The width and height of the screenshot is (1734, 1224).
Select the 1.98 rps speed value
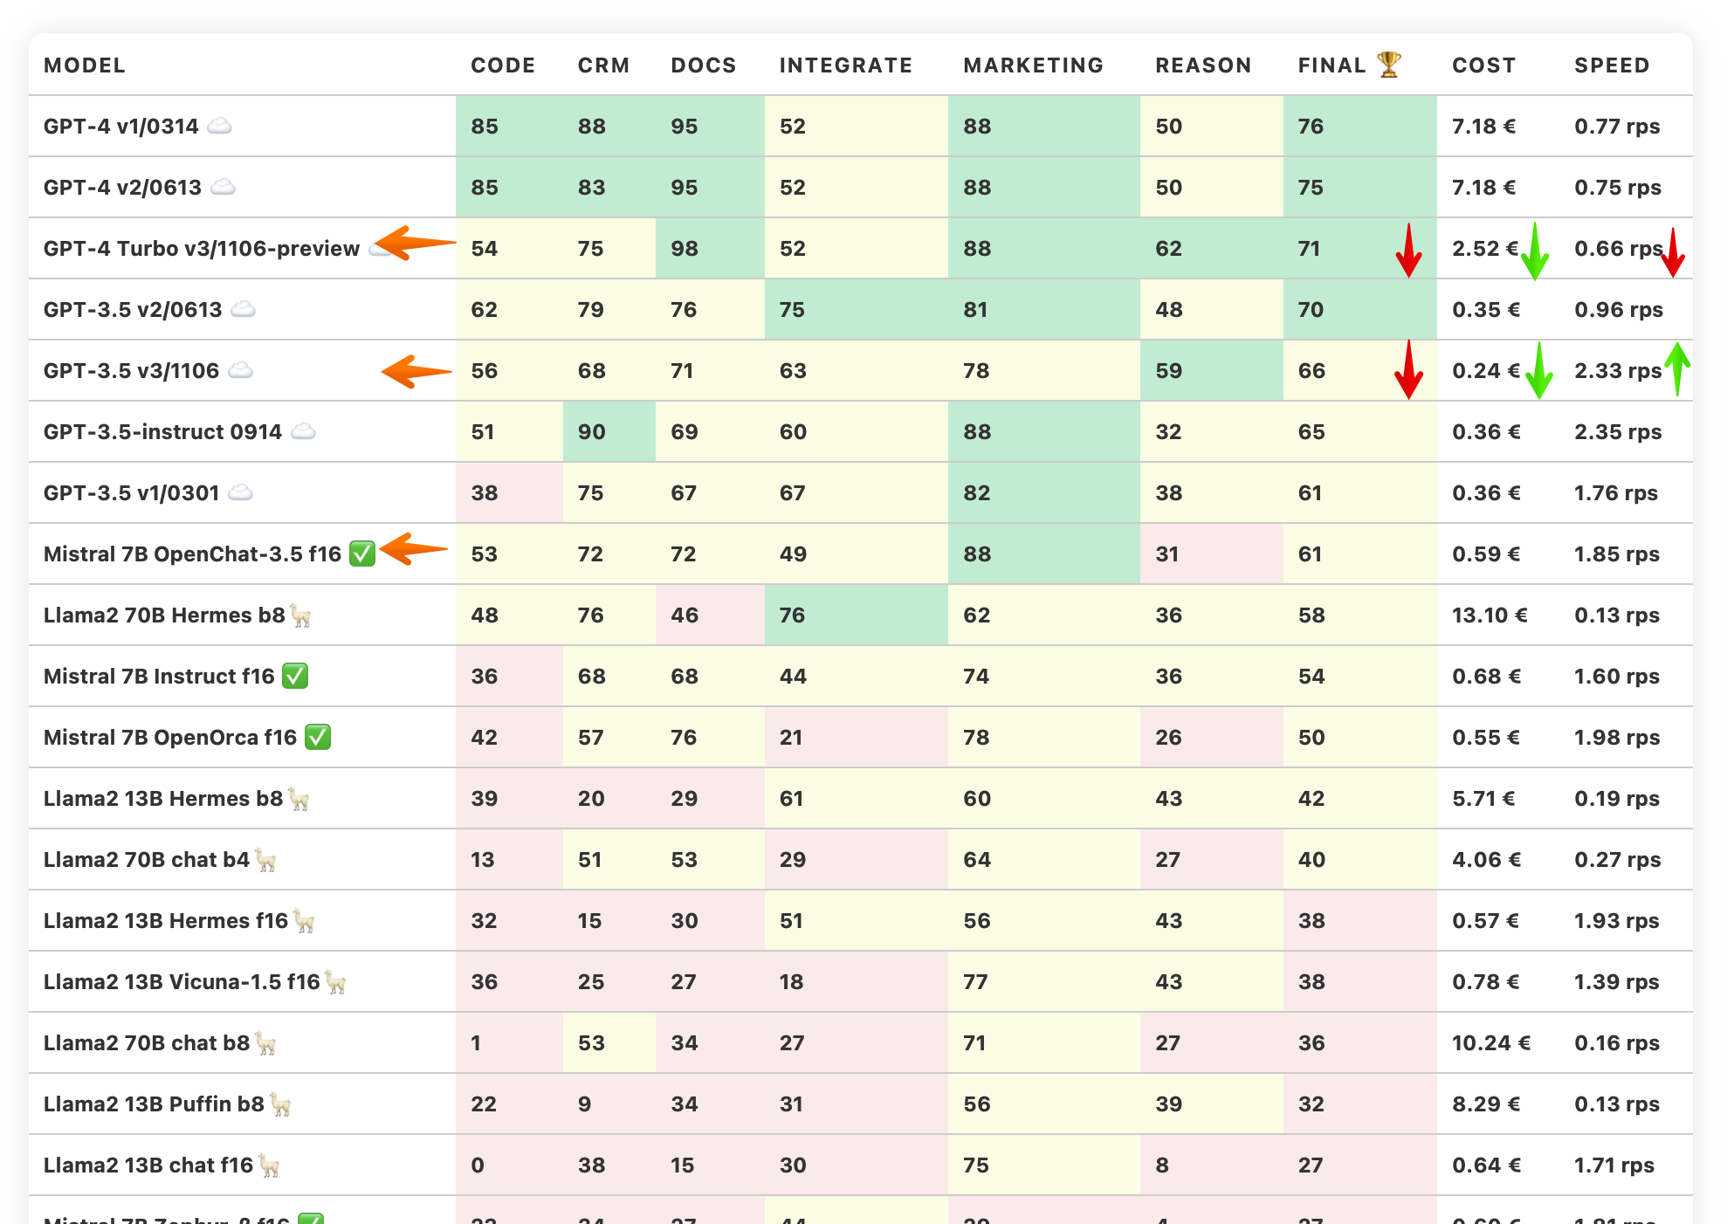pos(1617,738)
